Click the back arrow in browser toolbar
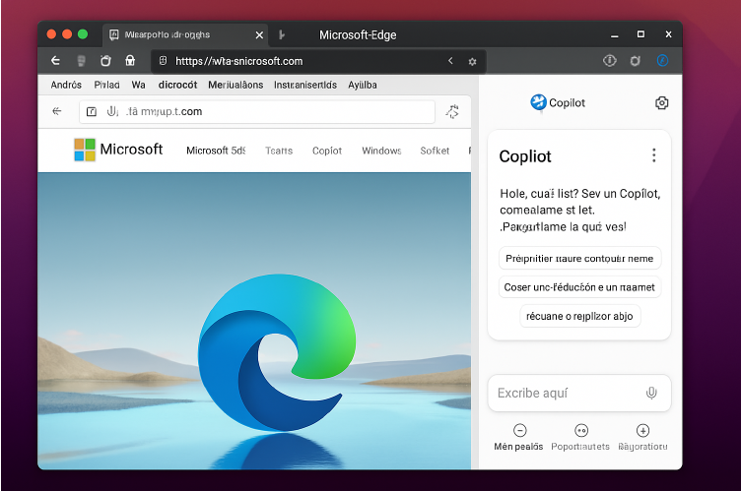This screenshot has height=491, width=741. [x=55, y=60]
